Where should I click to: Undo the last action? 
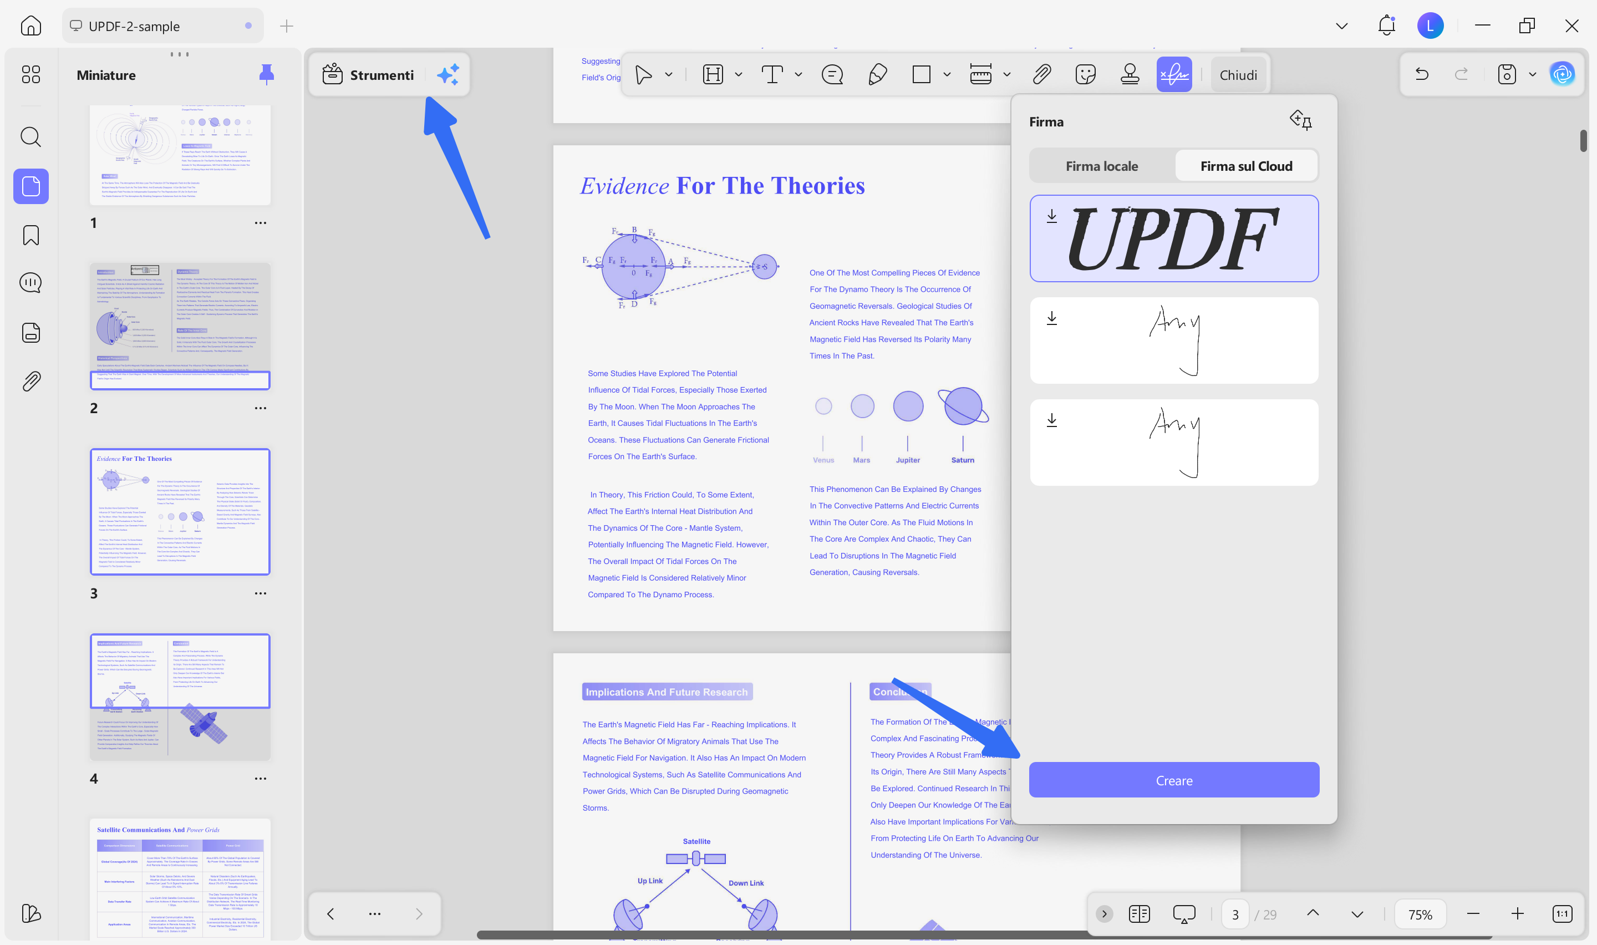[x=1421, y=74]
